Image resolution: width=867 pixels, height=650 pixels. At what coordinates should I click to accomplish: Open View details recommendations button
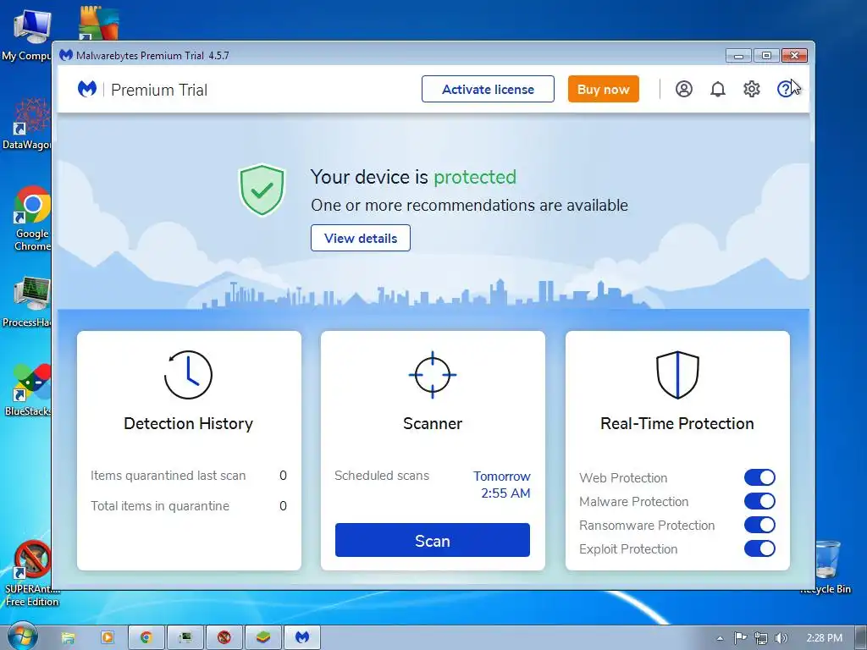coord(361,238)
